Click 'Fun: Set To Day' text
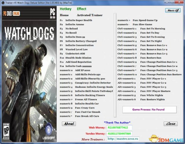Viewport: 185px width, 144px height. pyautogui.click(x=150, y=33)
